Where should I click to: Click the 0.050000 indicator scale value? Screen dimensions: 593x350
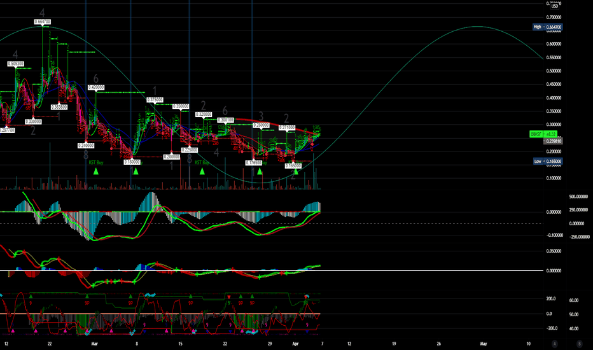coord(554,251)
